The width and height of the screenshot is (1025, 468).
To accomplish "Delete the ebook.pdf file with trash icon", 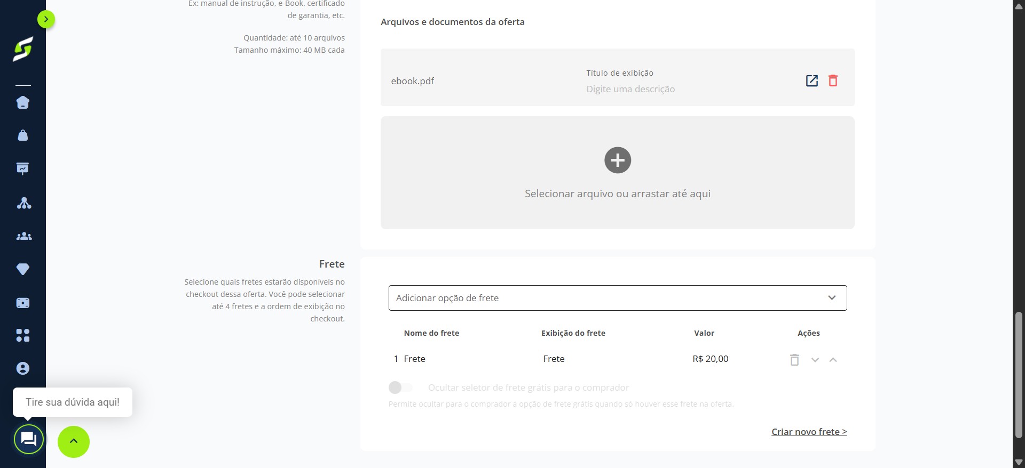I will tap(833, 80).
